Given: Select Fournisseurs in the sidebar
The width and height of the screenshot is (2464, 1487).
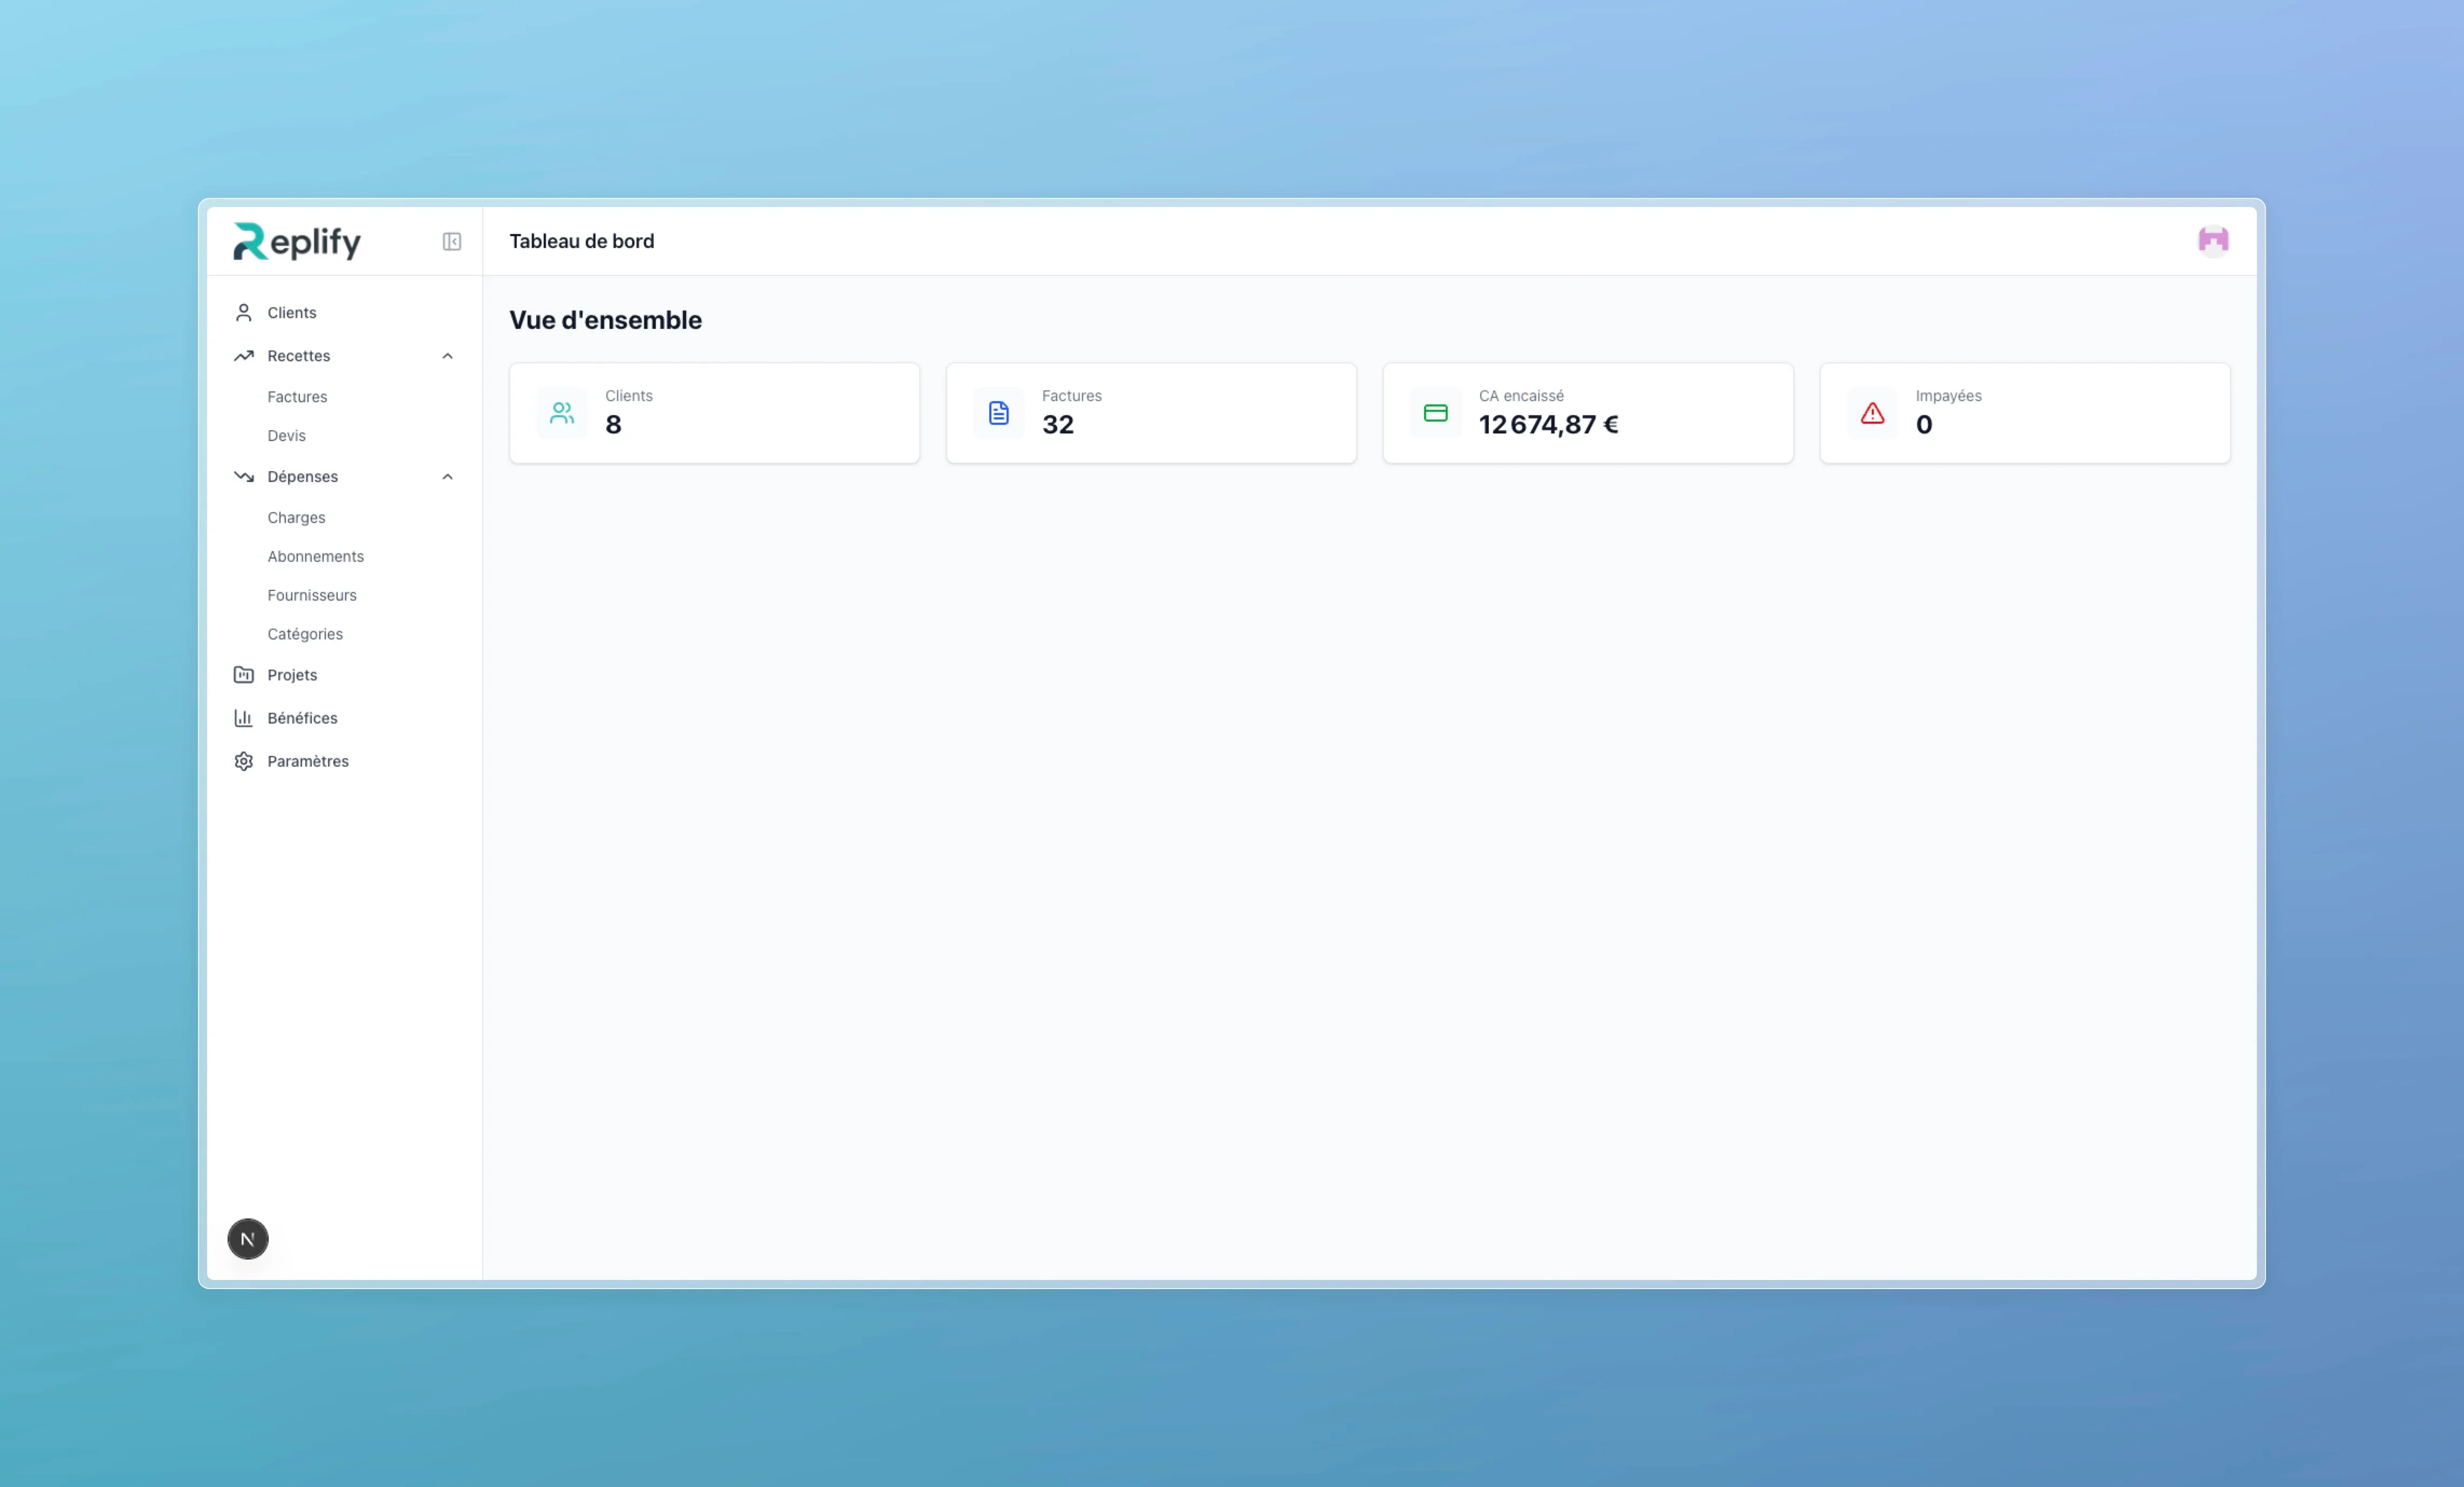Looking at the screenshot, I should coord(311,596).
